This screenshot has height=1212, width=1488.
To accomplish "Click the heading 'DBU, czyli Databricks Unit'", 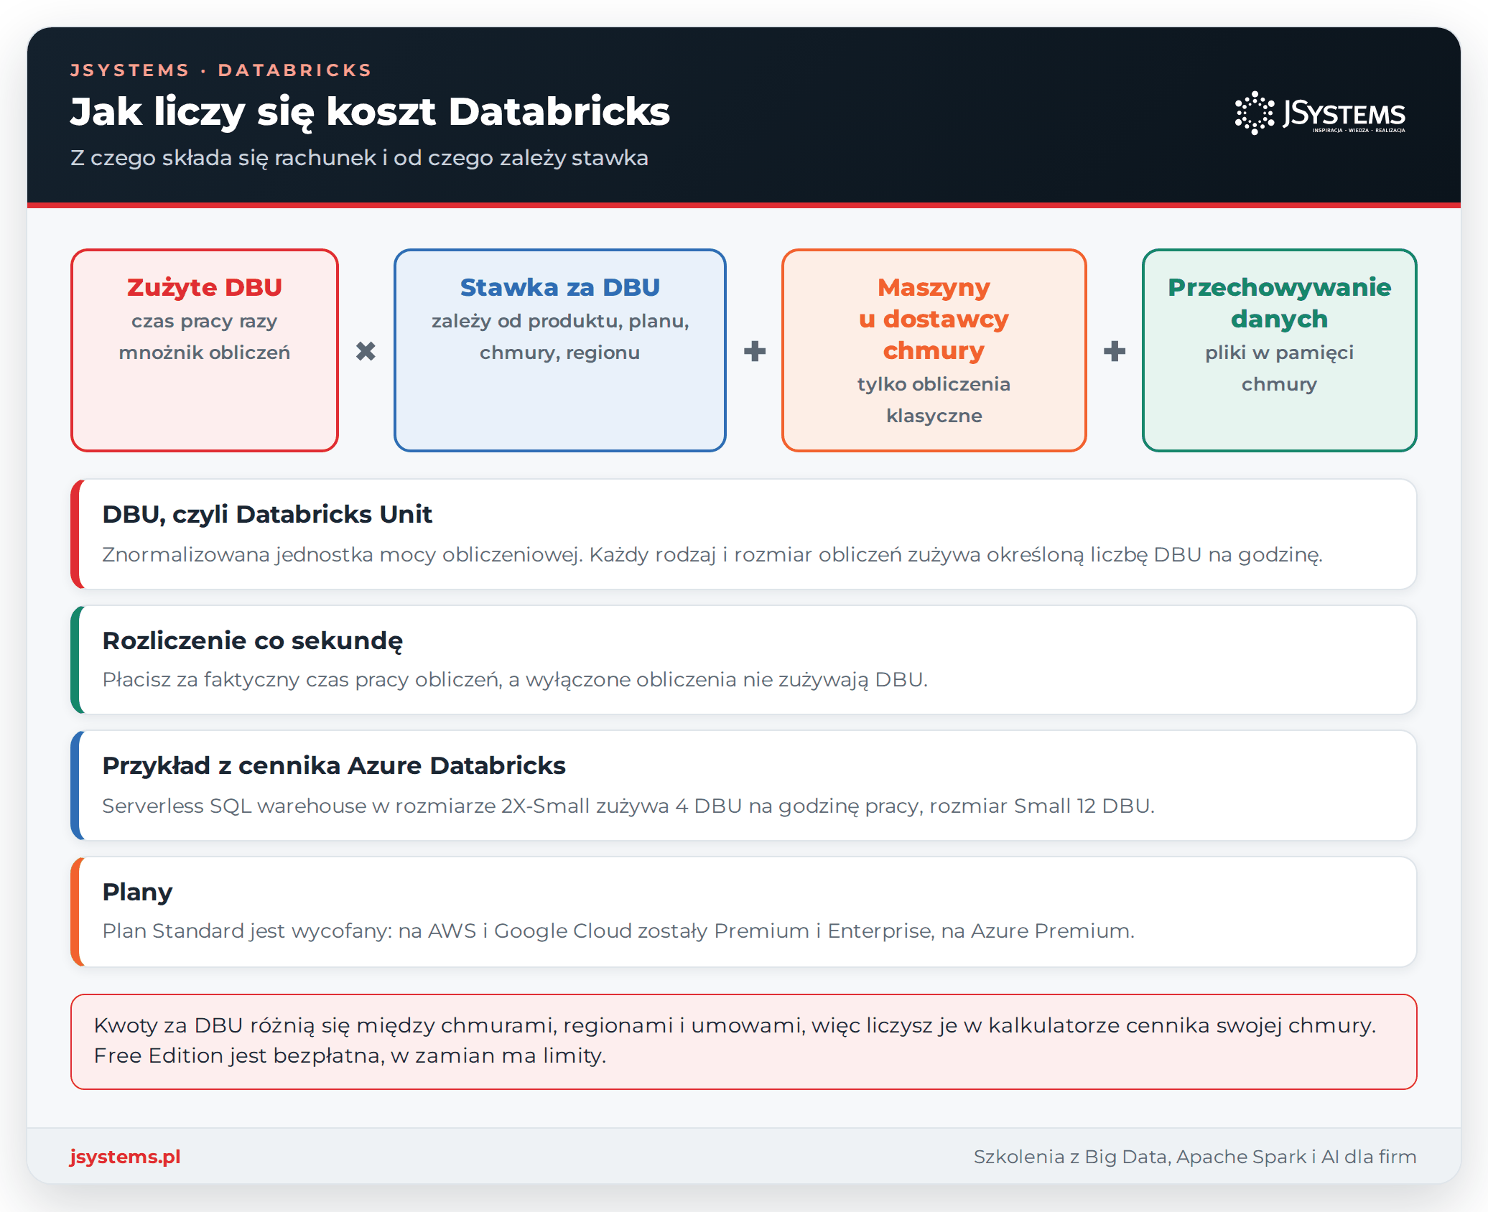I will (x=267, y=514).
